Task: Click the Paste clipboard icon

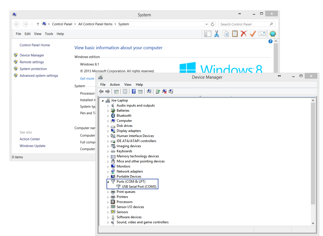Action: click(235, 34)
